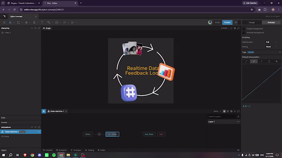Open Select tool variants dropdown
The image size is (282, 158).
pos(14,22)
